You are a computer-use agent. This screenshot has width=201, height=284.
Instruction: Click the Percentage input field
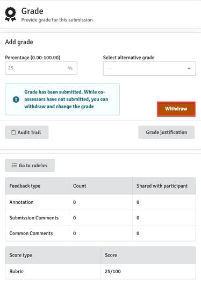pos(41,68)
